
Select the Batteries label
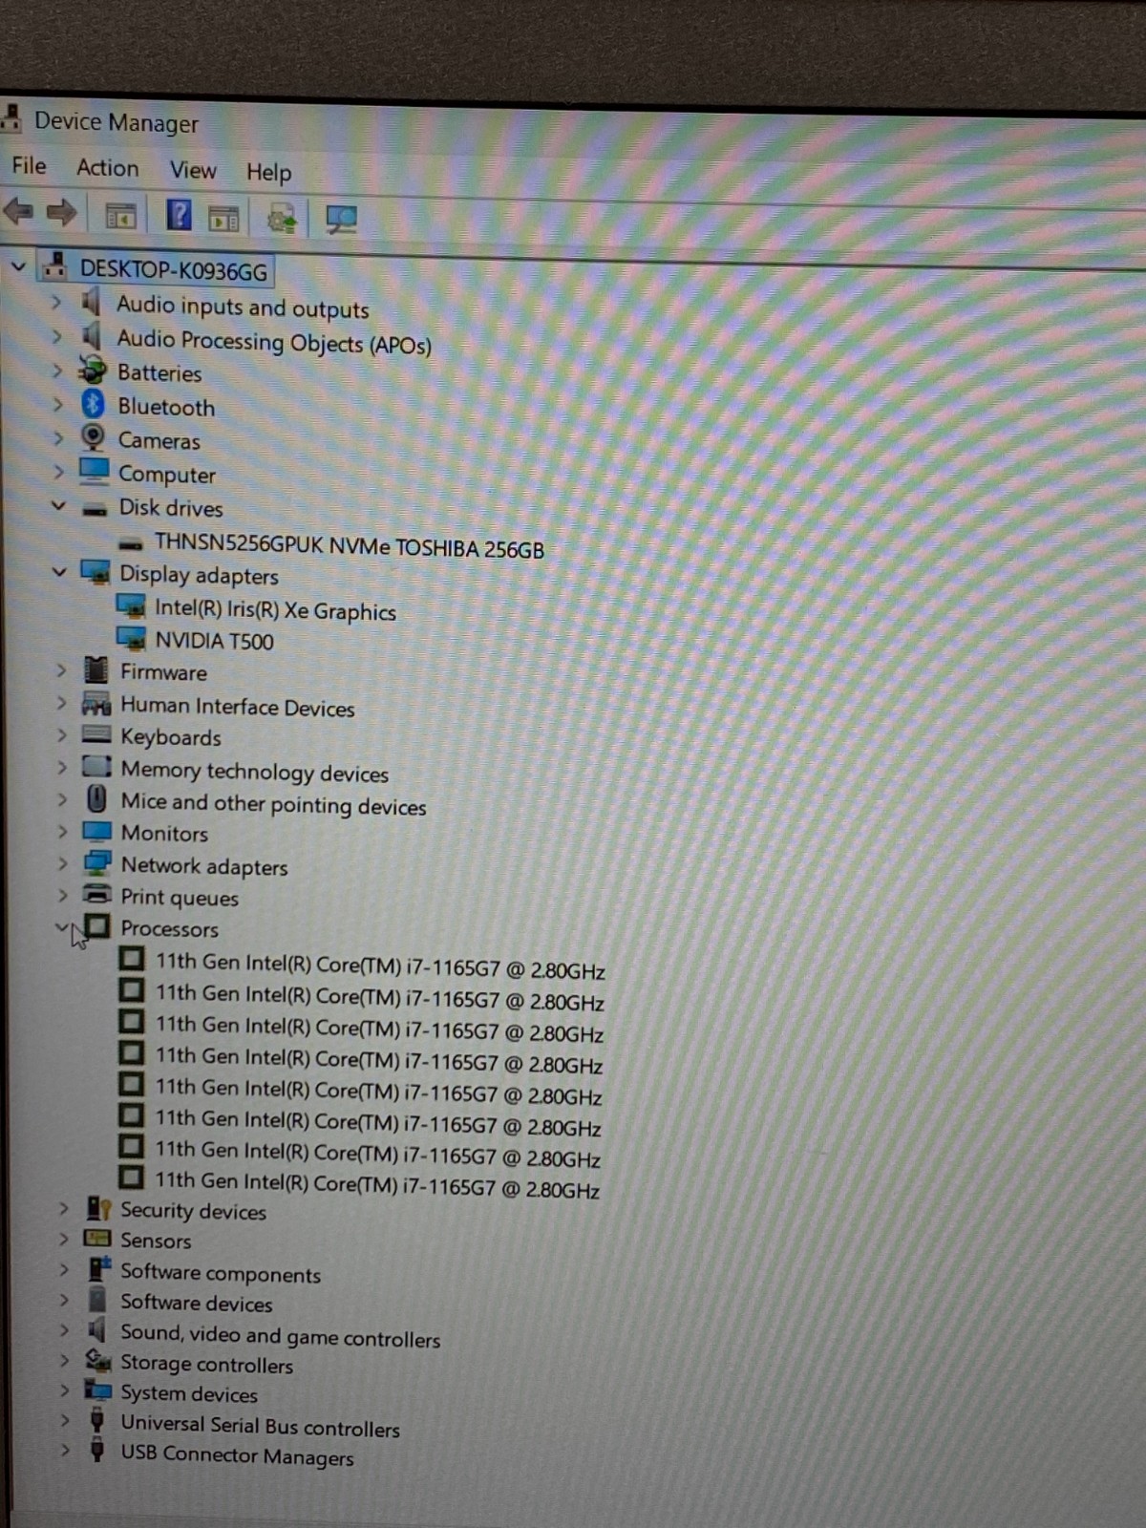pos(159,372)
